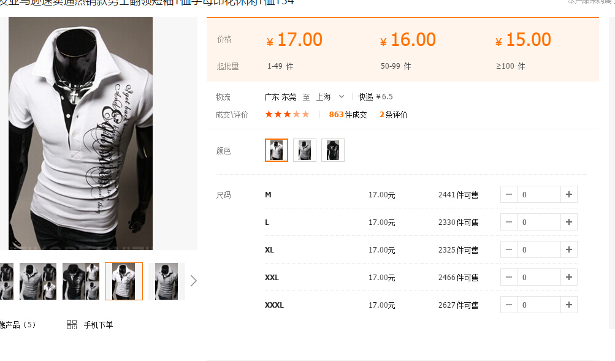View the 2条评价 reviews link

[394, 115]
